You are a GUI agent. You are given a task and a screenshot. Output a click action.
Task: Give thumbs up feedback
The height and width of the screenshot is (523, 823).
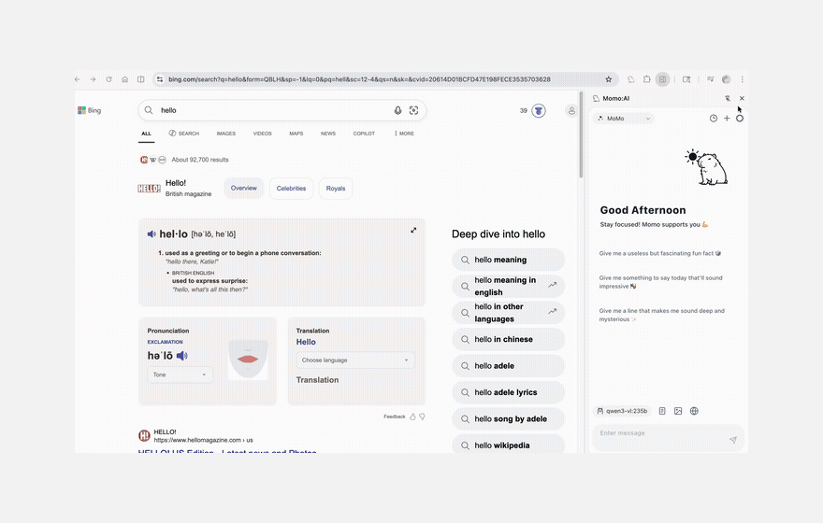tap(412, 417)
